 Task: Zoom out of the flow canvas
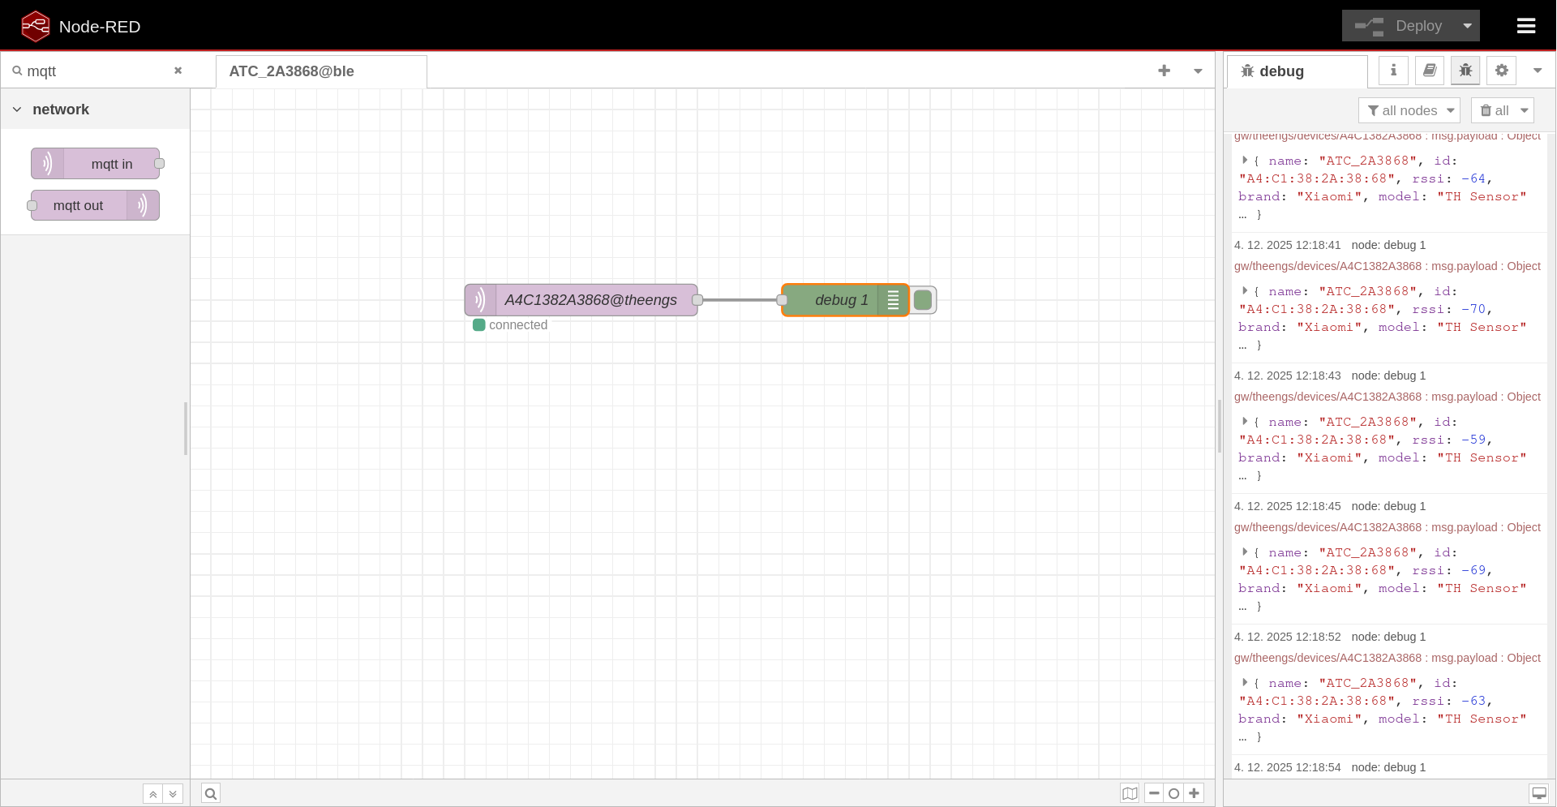pyautogui.click(x=1154, y=793)
